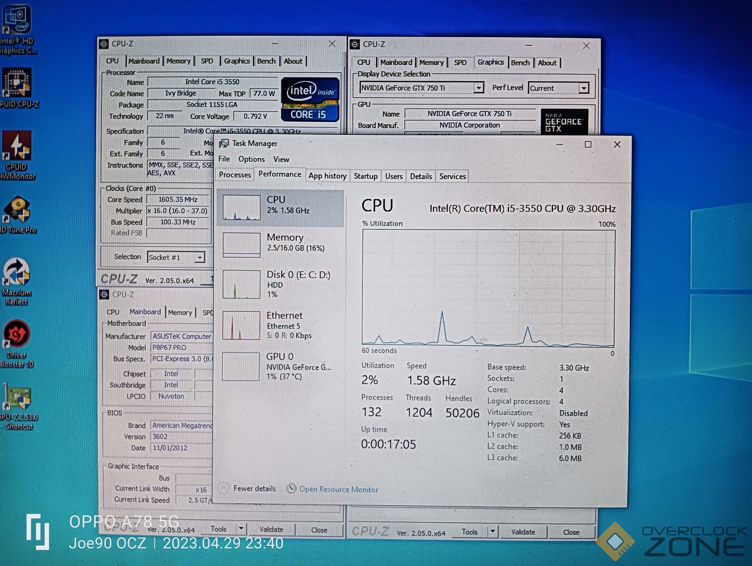Click Validate in Graphics CPU-Z window
The height and width of the screenshot is (566, 752).
tap(523, 532)
